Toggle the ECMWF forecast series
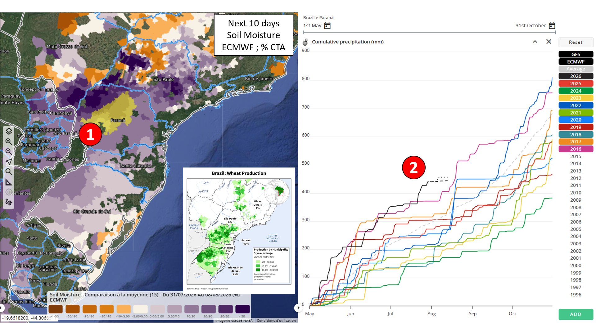Viewport: 596px width, 335px height. tap(576, 62)
